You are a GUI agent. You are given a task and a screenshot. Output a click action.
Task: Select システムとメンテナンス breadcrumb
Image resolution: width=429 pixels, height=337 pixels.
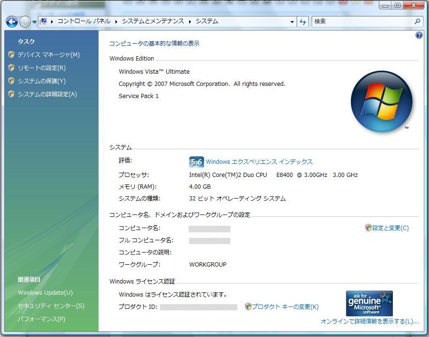tap(153, 21)
